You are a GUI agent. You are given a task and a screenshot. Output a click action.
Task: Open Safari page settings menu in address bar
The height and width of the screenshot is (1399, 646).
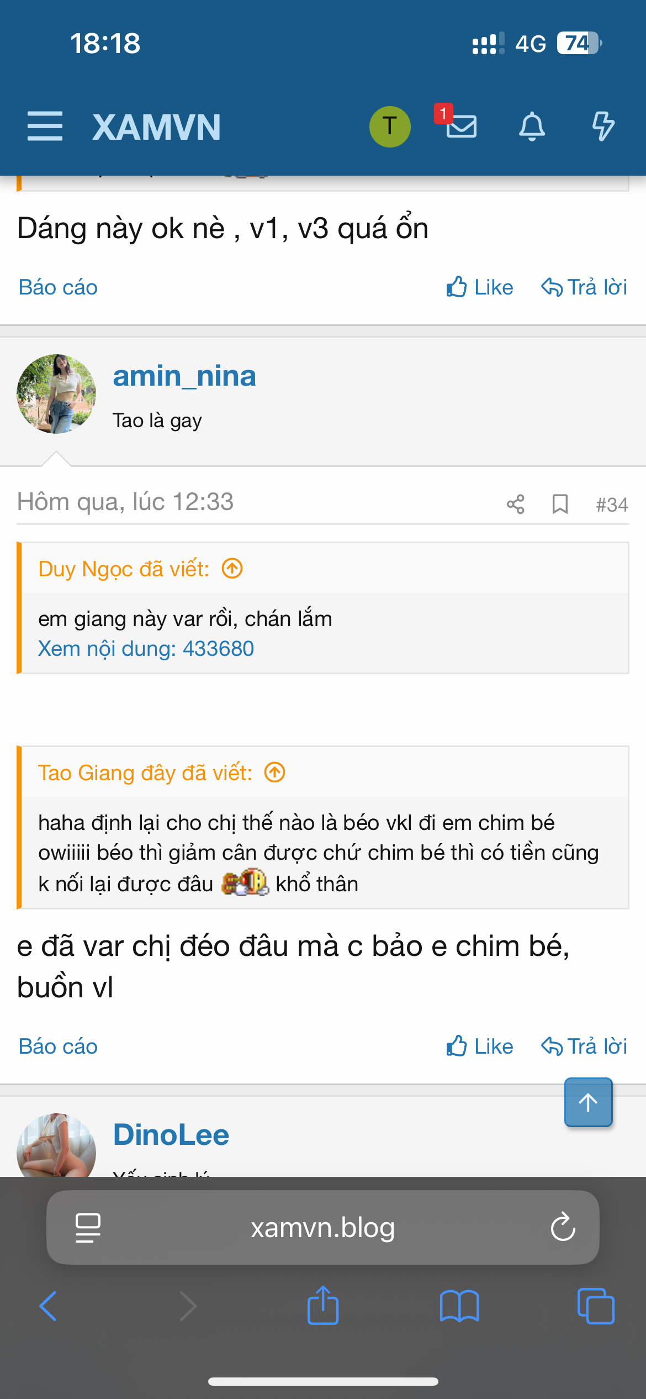(88, 1227)
